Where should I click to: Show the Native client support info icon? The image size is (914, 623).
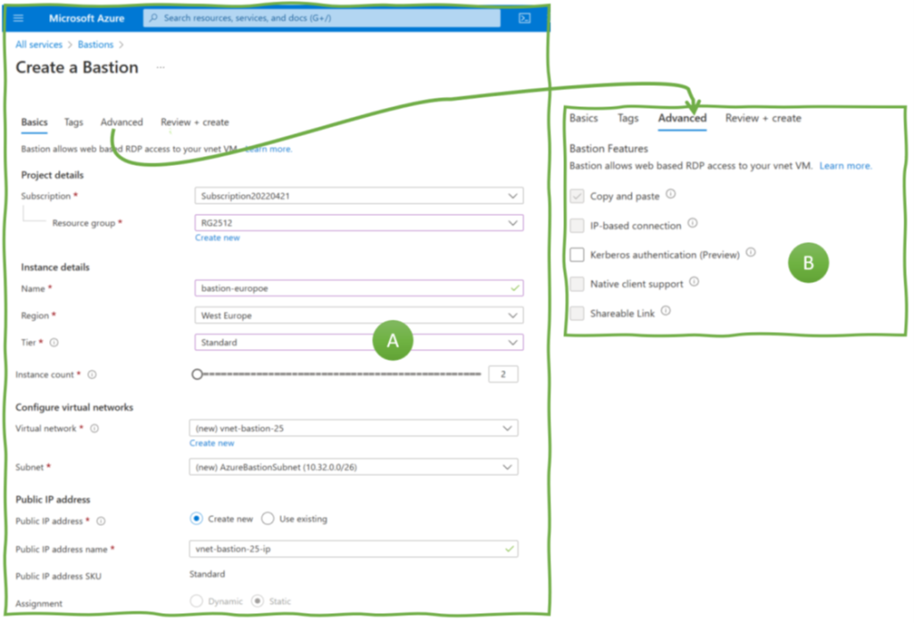click(x=694, y=281)
